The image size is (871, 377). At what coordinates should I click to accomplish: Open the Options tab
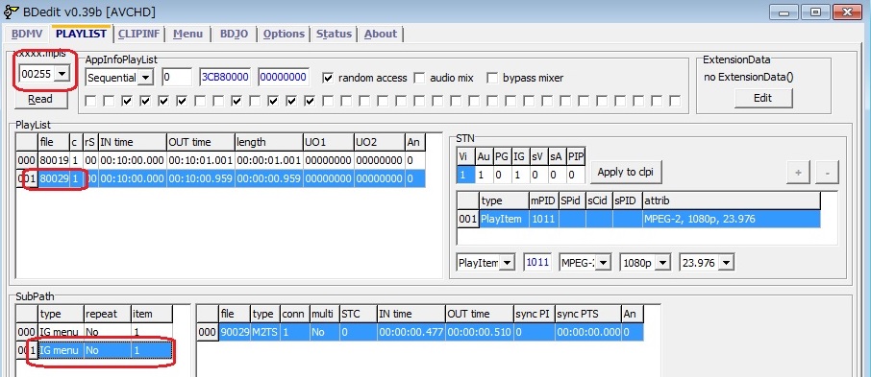(284, 34)
